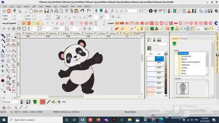The image size is (219, 123).
Task: Open the ملف (File) menu
Action: pos(5,6)
